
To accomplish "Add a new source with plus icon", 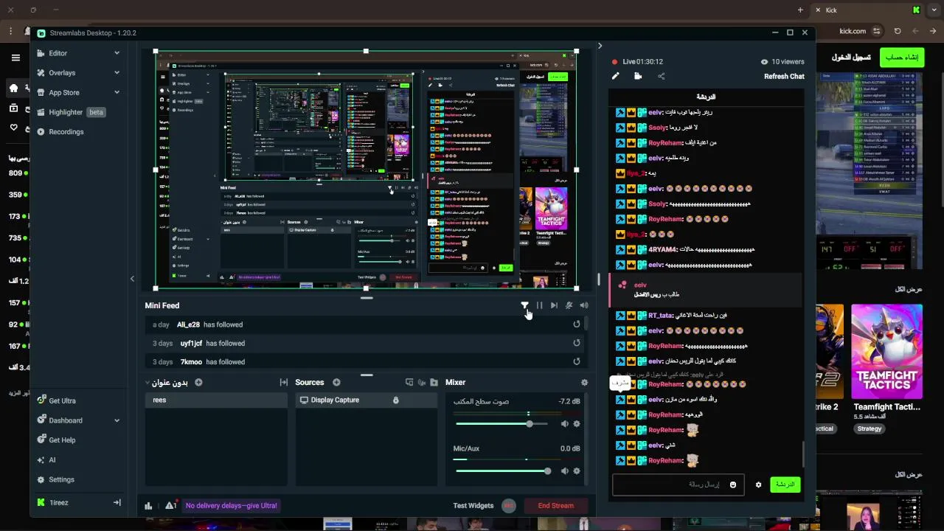I will (336, 382).
